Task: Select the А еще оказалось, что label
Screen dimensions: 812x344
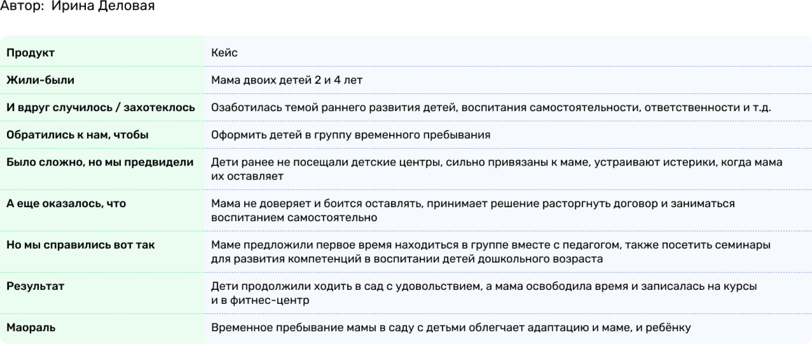Action: tap(66, 204)
